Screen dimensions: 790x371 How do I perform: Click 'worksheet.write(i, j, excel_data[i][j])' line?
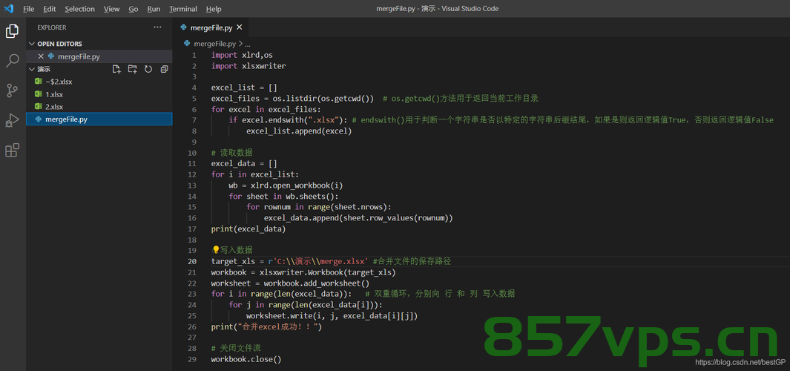coord(332,315)
